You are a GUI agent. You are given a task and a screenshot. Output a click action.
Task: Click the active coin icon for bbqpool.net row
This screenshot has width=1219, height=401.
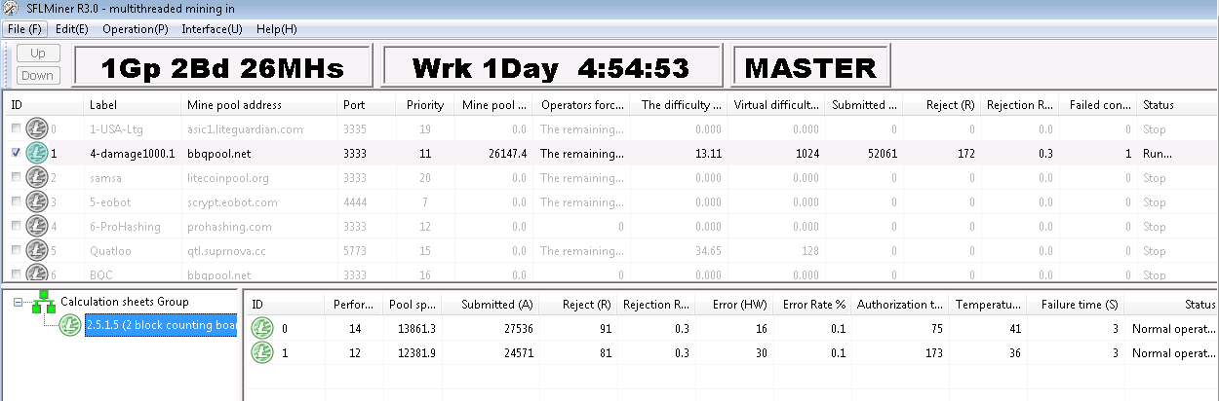click(x=37, y=153)
